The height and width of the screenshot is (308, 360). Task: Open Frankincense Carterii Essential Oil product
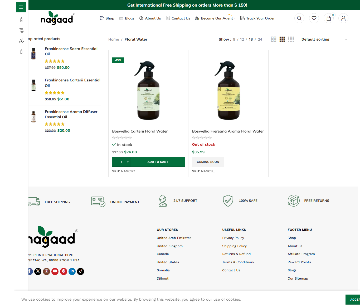pyautogui.click(x=72, y=83)
